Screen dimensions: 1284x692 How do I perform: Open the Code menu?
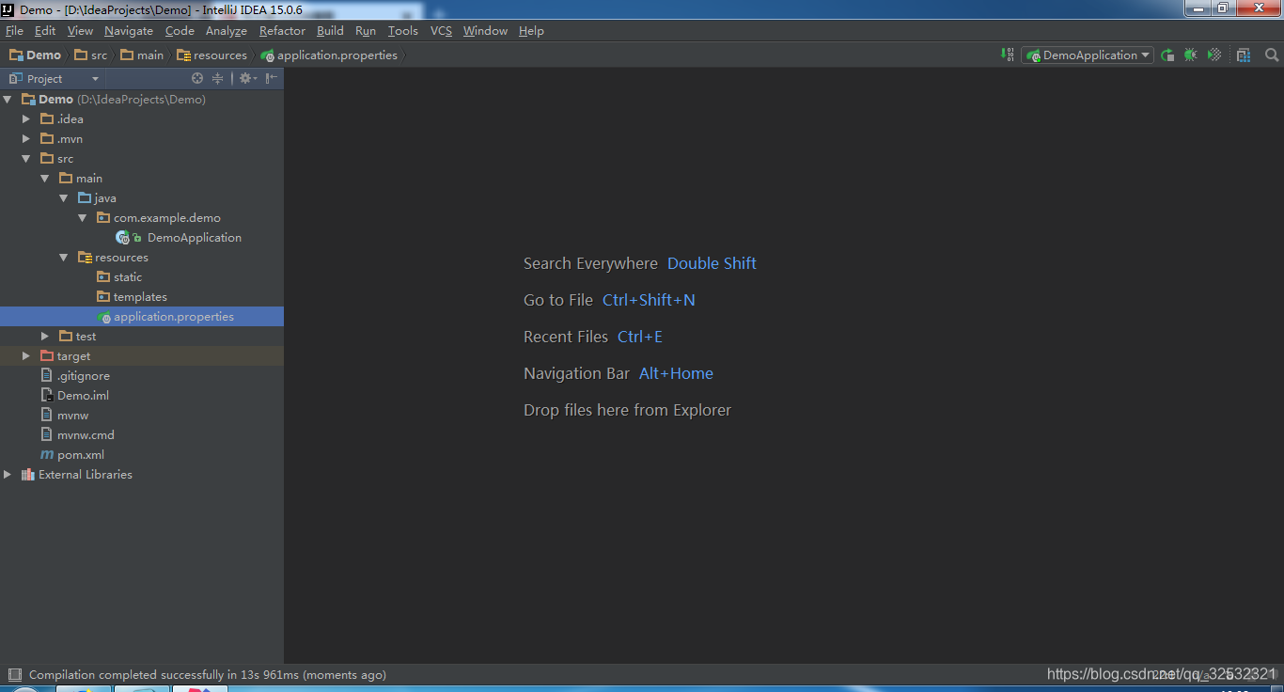click(180, 30)
